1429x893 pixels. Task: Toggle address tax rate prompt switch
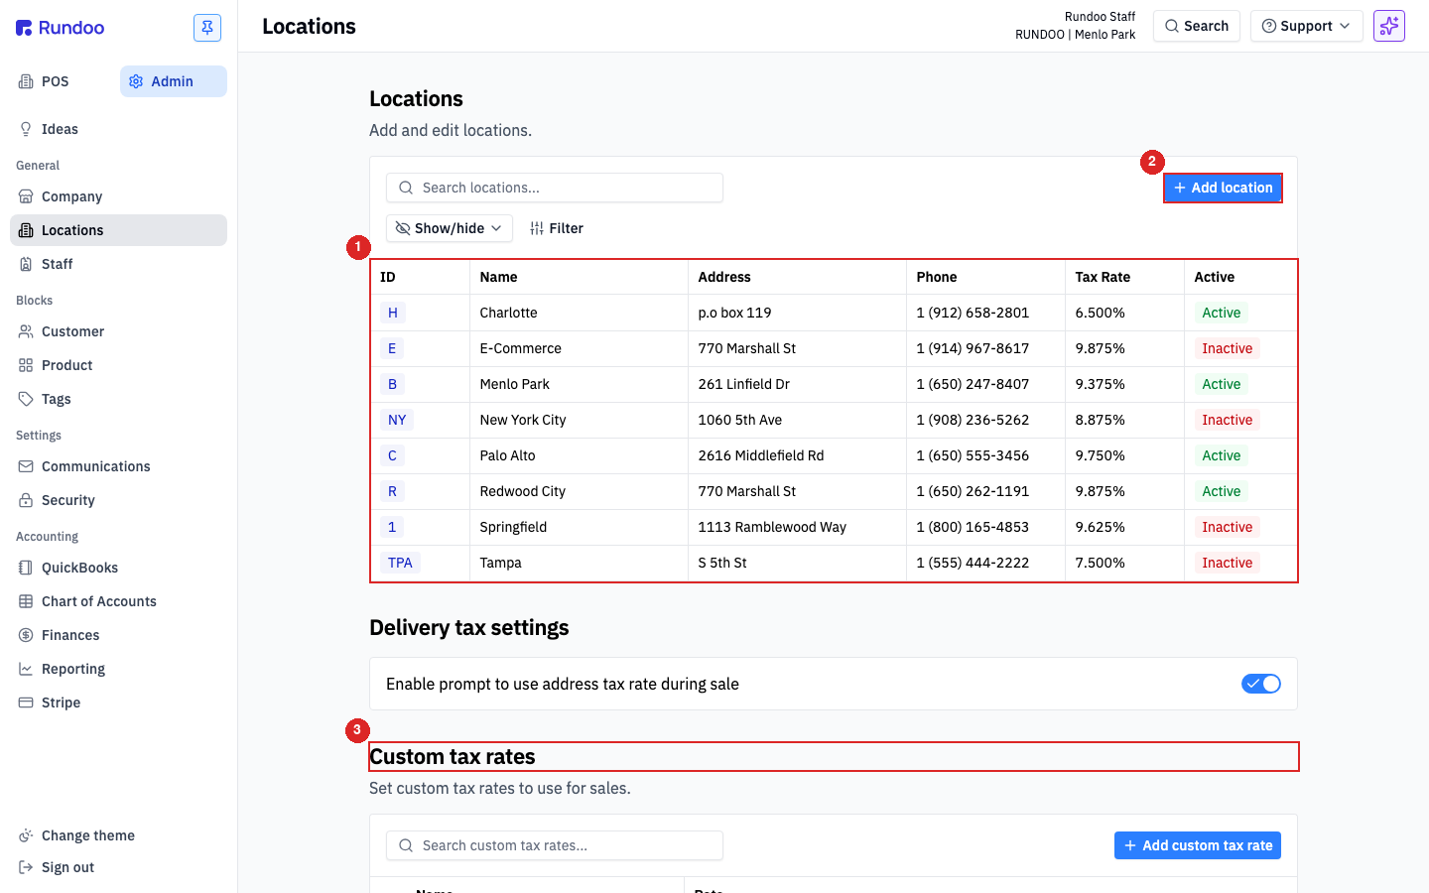point(1261,684)
